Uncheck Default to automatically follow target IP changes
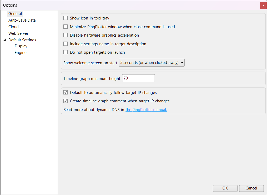The height and width of the screenshot is (195, 267). tap(66, 93)
